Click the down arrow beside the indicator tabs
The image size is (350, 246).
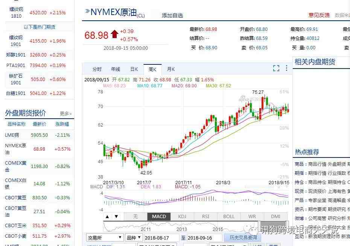pos(116,217)
